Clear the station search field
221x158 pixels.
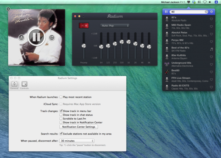206,12
